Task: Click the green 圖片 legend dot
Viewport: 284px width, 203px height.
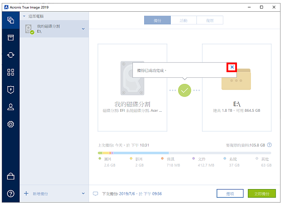Action: (x=100, y=159)
